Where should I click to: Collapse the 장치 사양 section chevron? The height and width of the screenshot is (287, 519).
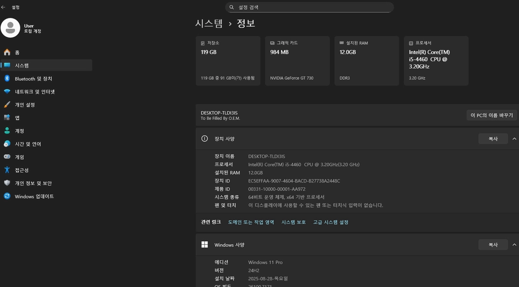pos(514,139)
